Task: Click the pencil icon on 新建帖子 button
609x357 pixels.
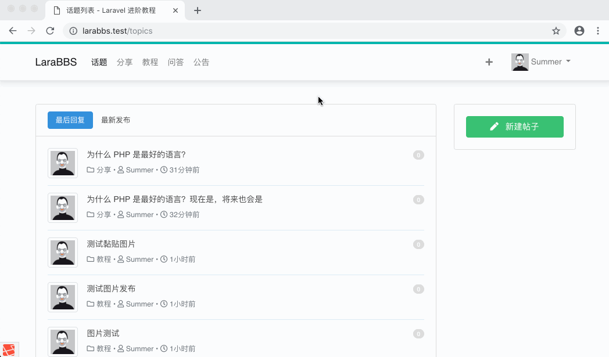Action: click(495, 126)
